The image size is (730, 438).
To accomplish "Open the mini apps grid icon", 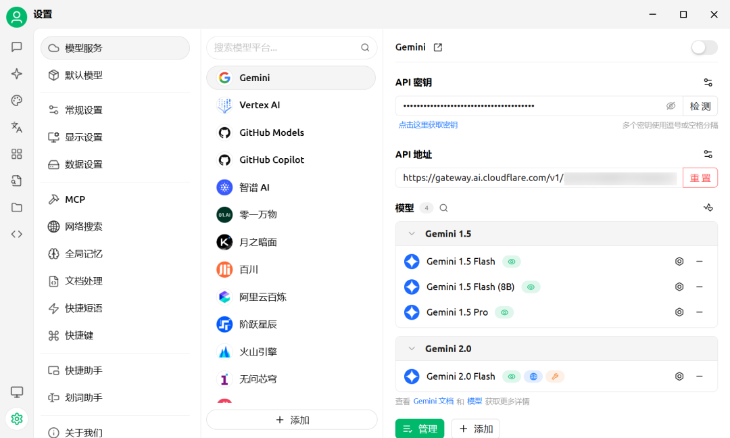I will [17, 154].
